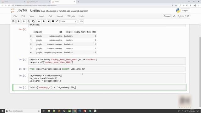Click the kernel idle indicator circle
This screenshot has height=113, width=201.
click(x=188, y=16)
